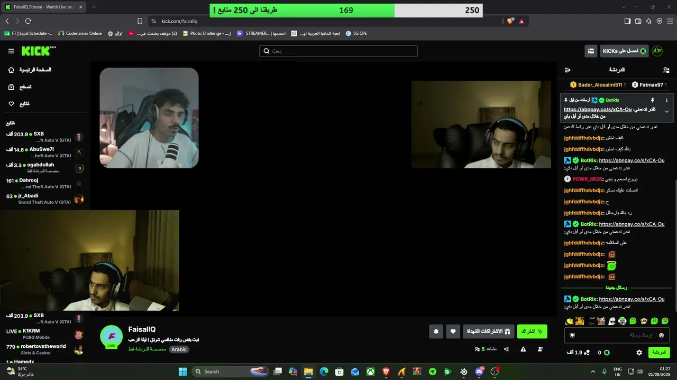Viewport: 677px width, 380px height.
Task: Open chat settings gear
Action: [639, 353]
